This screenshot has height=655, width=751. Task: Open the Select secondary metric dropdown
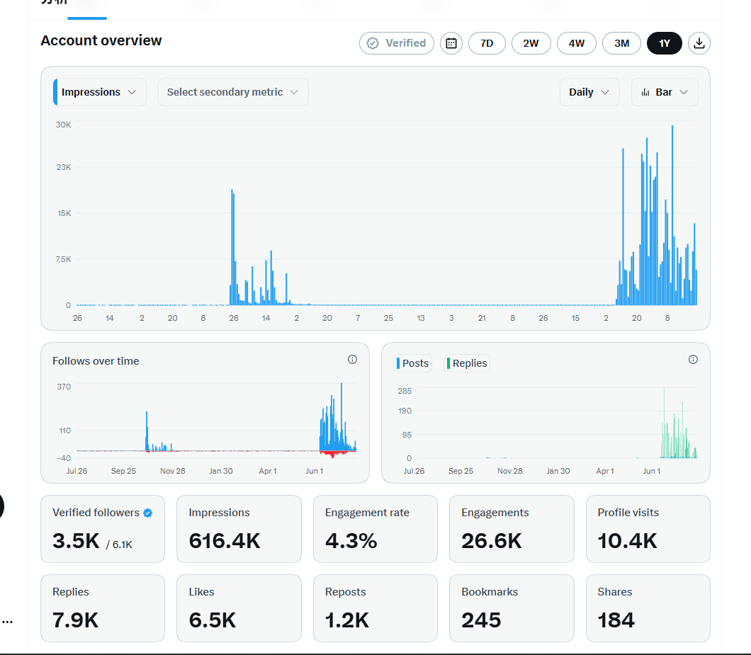233,92
